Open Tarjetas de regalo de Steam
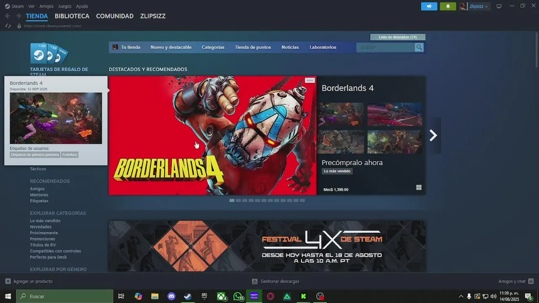The width and height of the screenshot is (539, 303). (x=59, y=72)
